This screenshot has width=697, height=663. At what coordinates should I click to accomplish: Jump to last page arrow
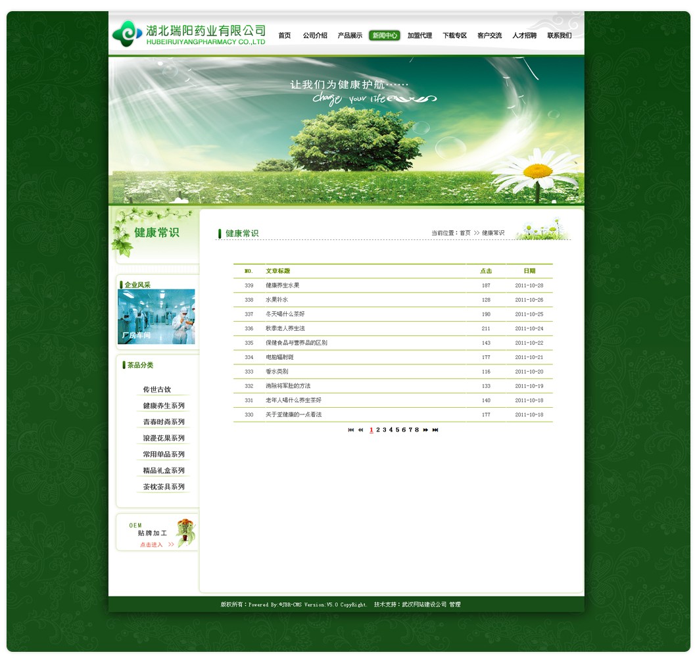point(435,430)
